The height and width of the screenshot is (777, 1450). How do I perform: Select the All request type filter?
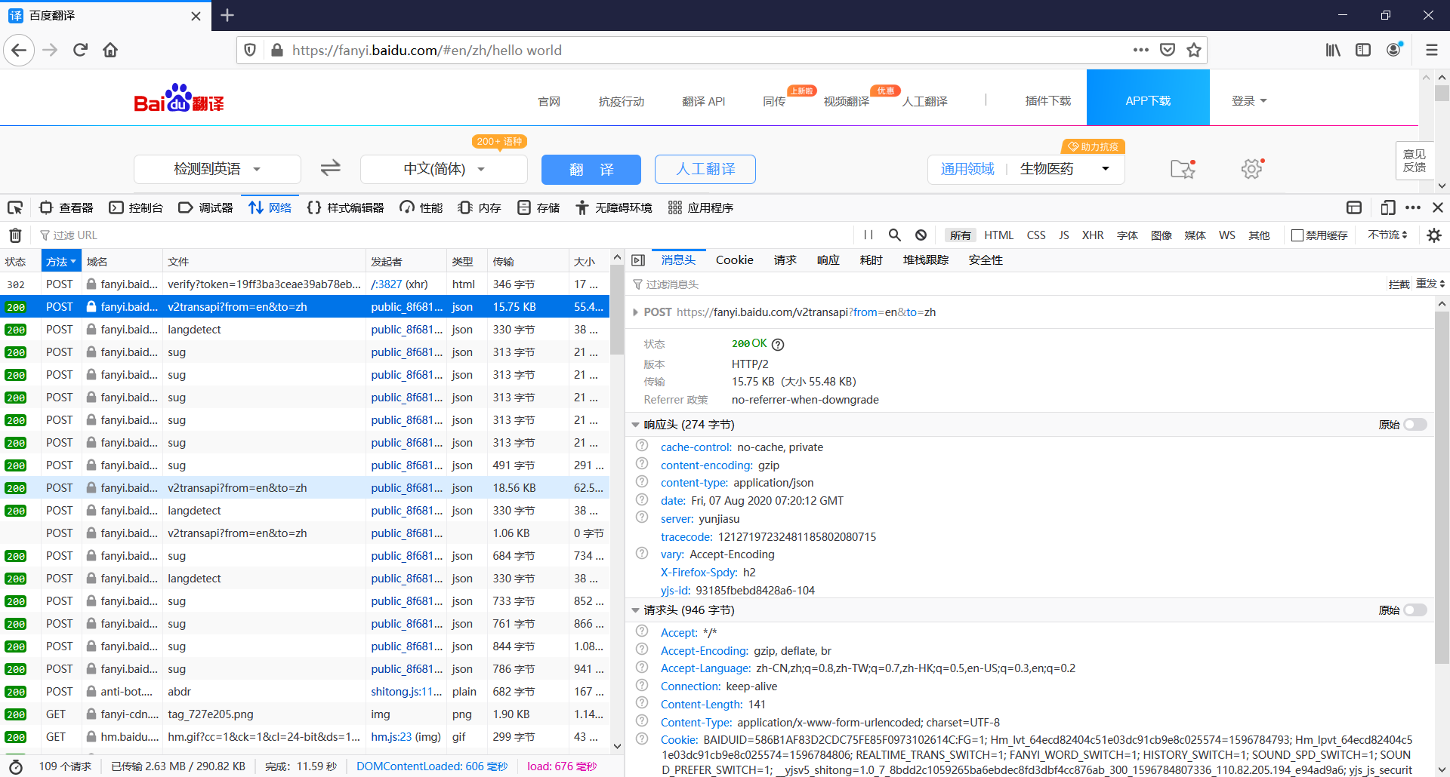[x=961, y=235]
